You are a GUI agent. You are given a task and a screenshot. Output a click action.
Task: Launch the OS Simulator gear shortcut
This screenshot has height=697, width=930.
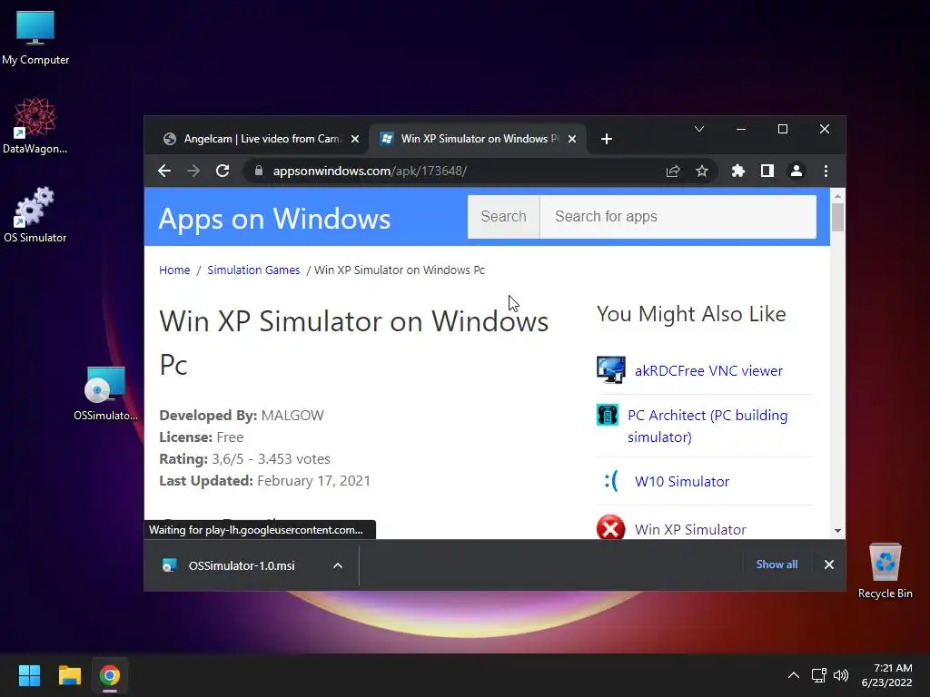(35, 214)
